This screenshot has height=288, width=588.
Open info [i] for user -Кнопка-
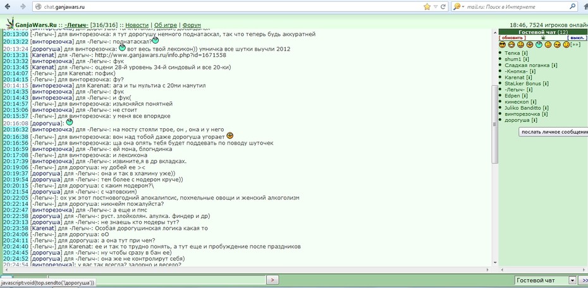click(x=532, y=71)
